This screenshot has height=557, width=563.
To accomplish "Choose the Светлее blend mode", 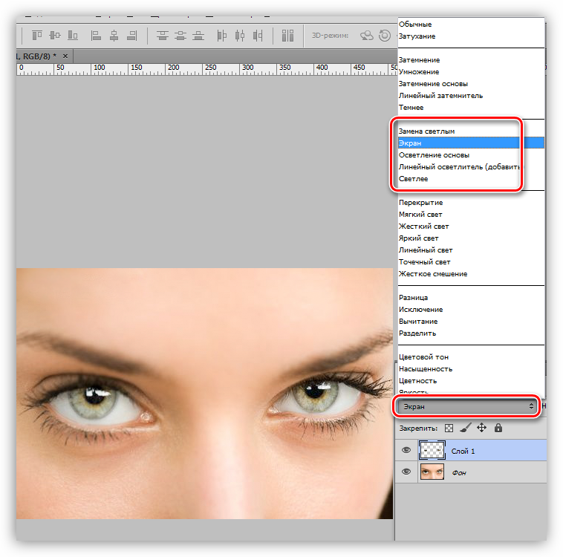I will pyautogui.click(x=413, y=178).
